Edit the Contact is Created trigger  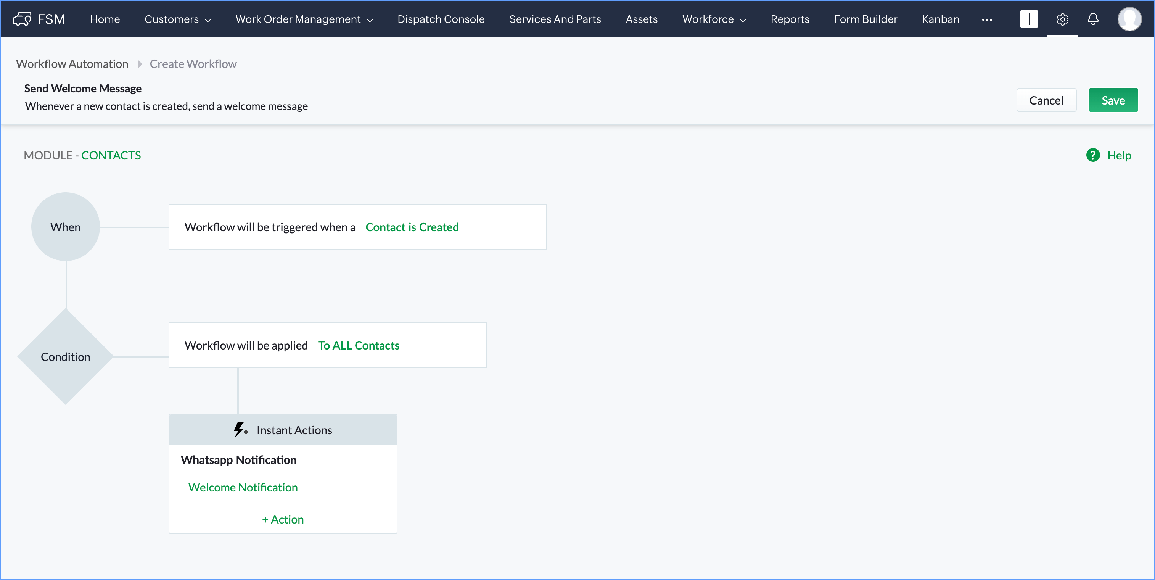(412, 227)
